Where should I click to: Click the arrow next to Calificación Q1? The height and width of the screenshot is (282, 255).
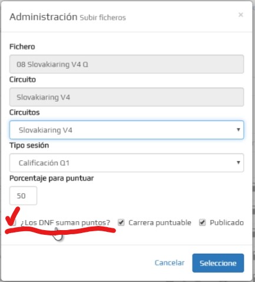239,162
